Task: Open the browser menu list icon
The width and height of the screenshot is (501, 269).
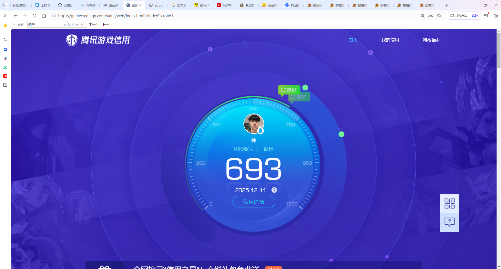Action: 486,16
